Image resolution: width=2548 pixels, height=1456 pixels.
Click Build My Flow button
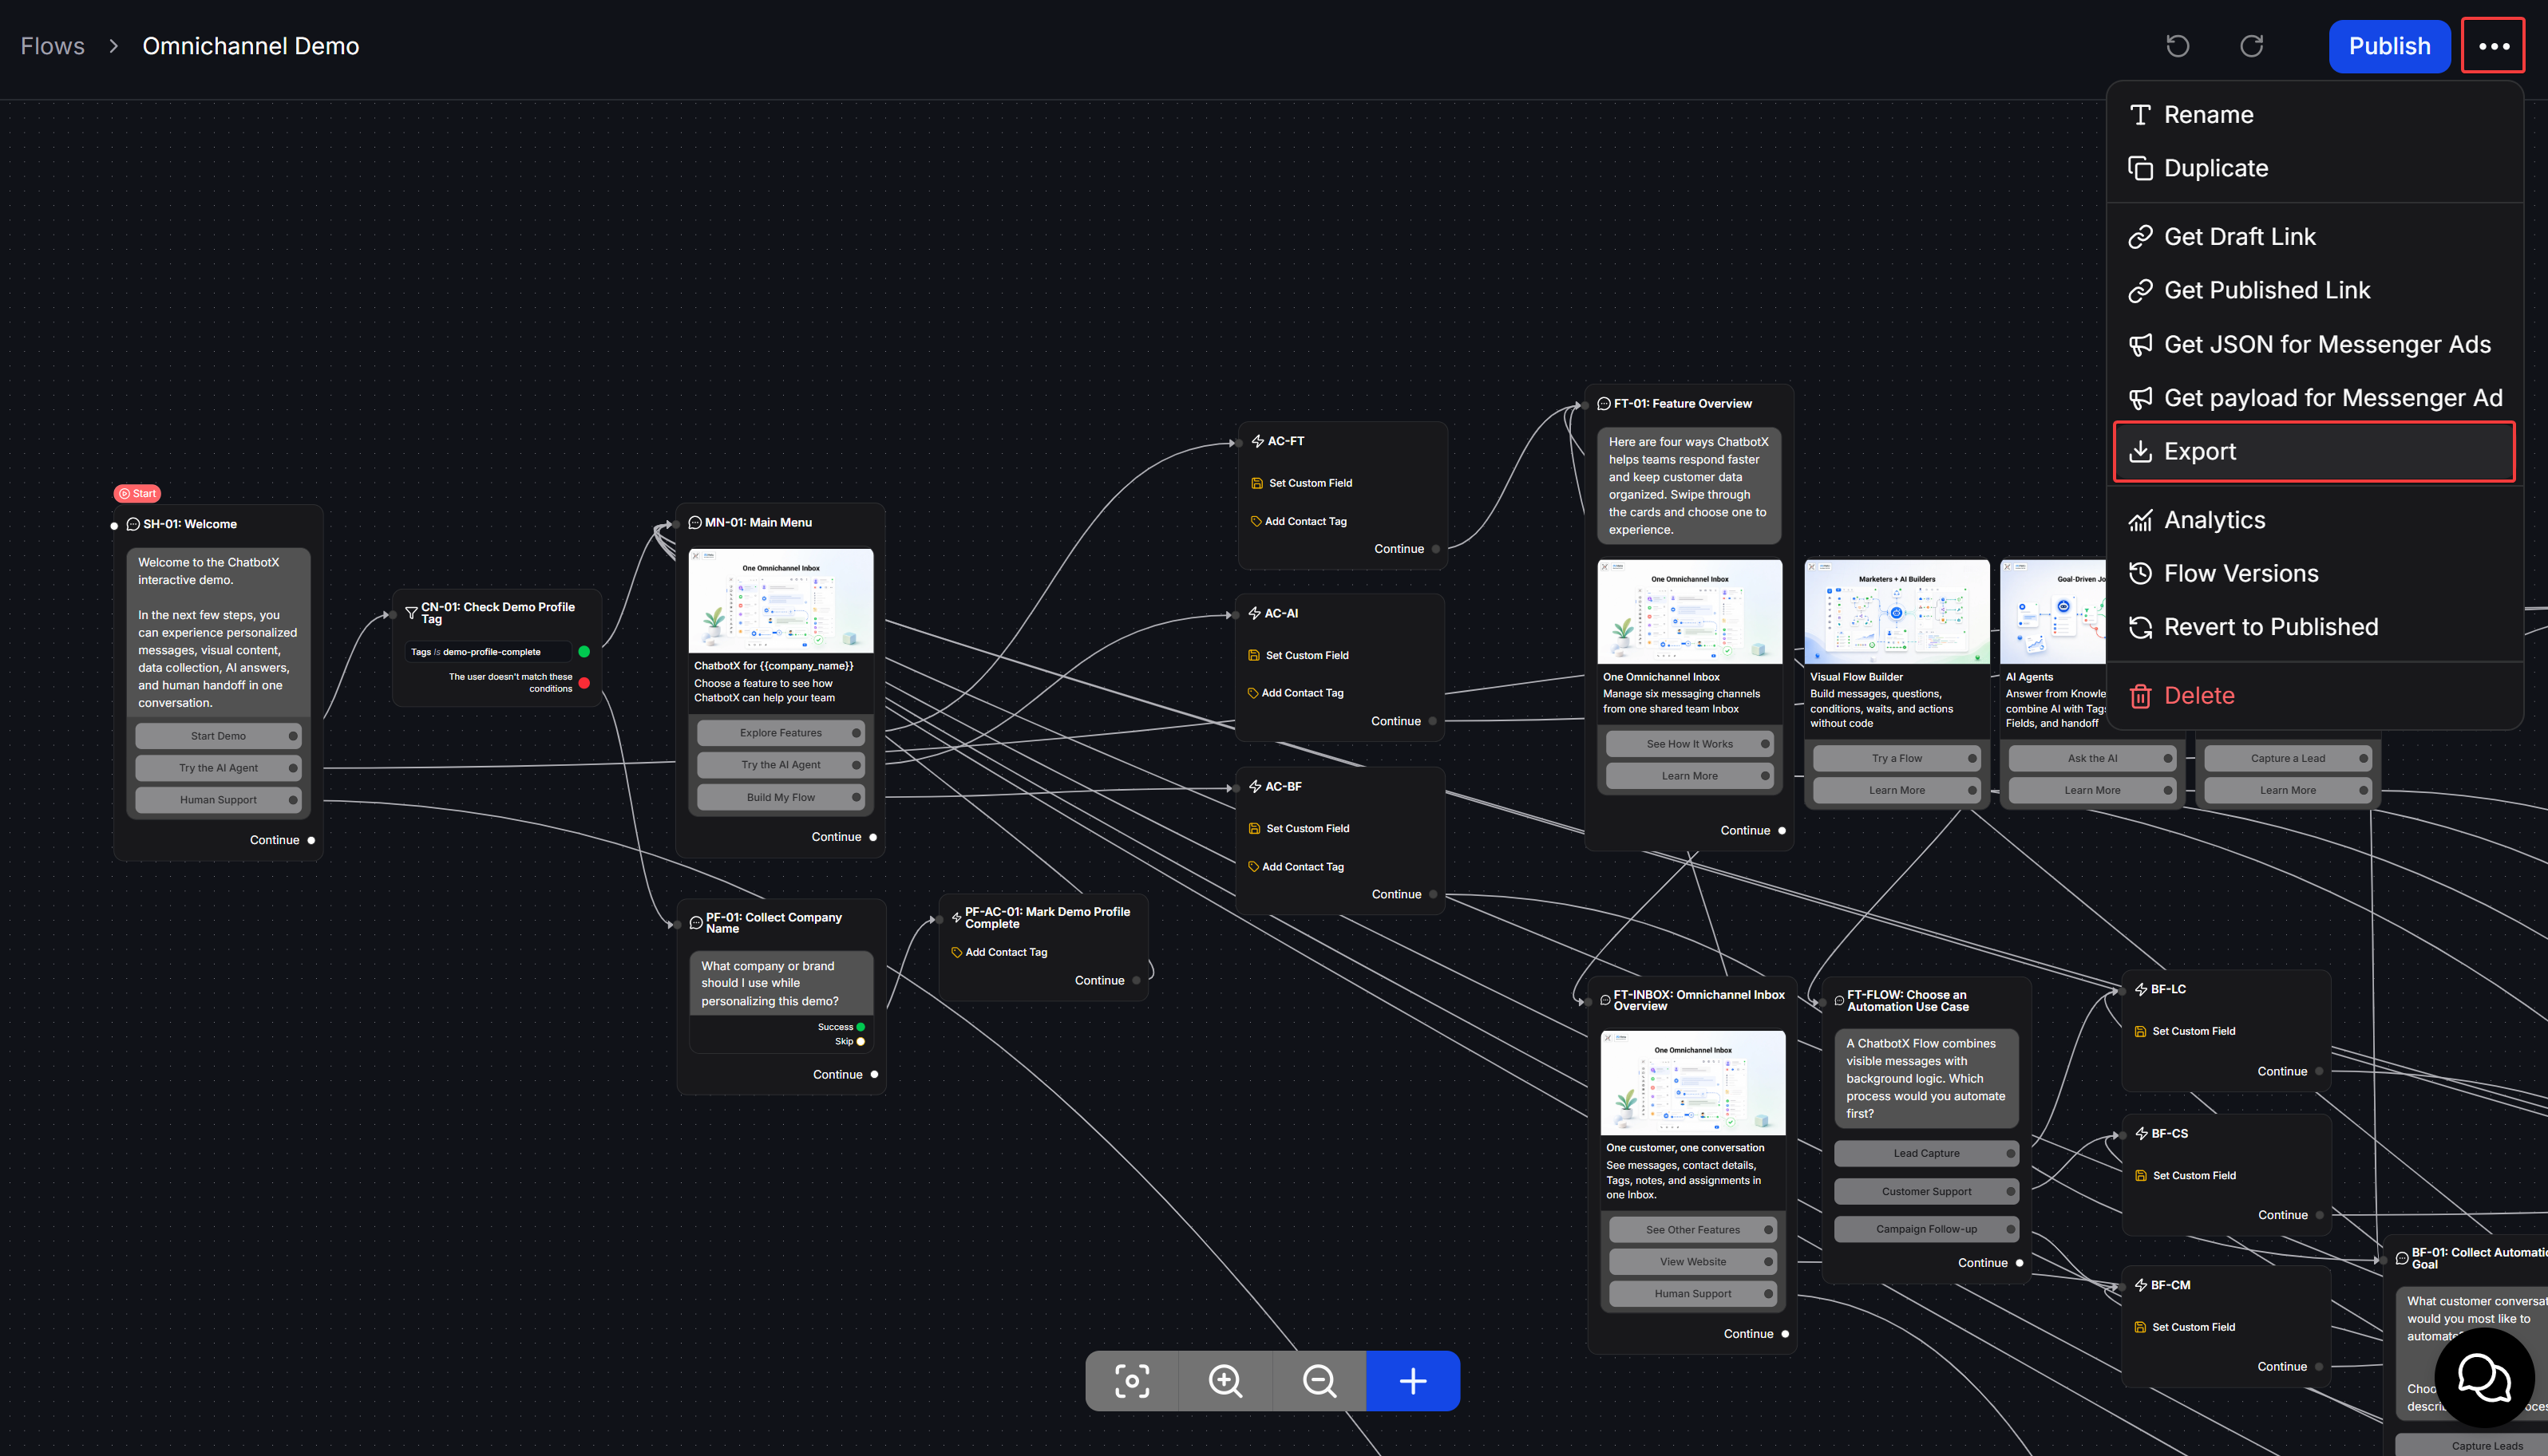click(781, 797)
